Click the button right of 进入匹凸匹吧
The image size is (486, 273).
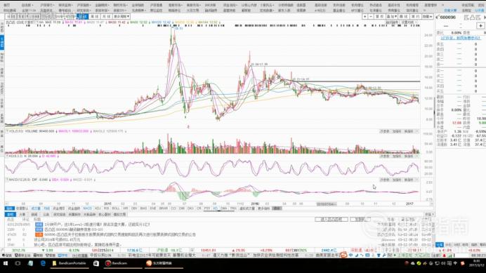click(360, 220)
